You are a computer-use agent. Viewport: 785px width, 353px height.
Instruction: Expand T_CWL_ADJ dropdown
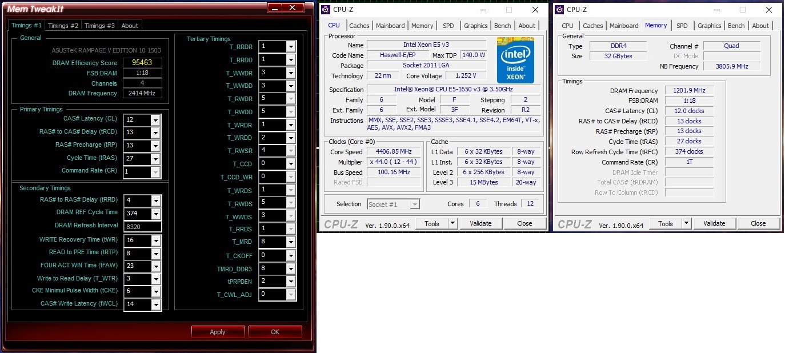(291, 295)
